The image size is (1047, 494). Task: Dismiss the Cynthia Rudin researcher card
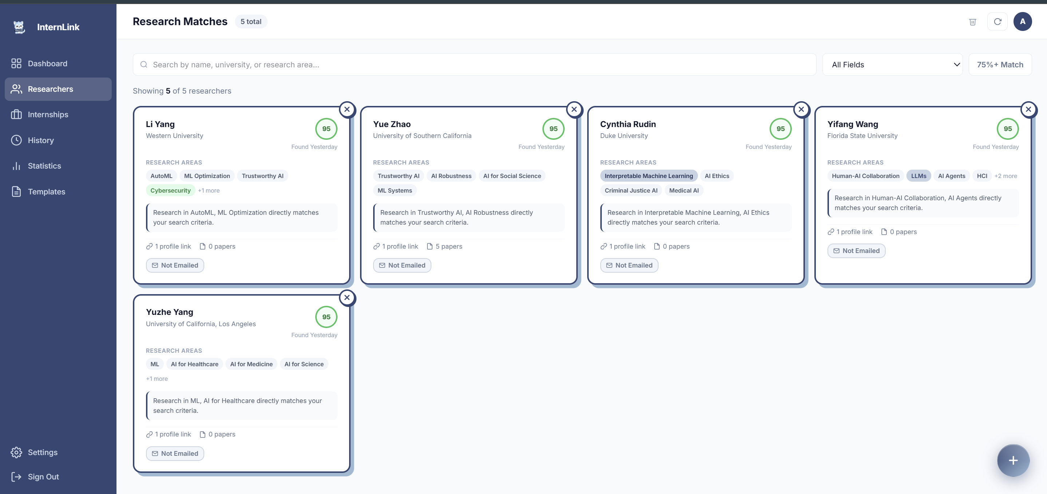coord(802,109)
